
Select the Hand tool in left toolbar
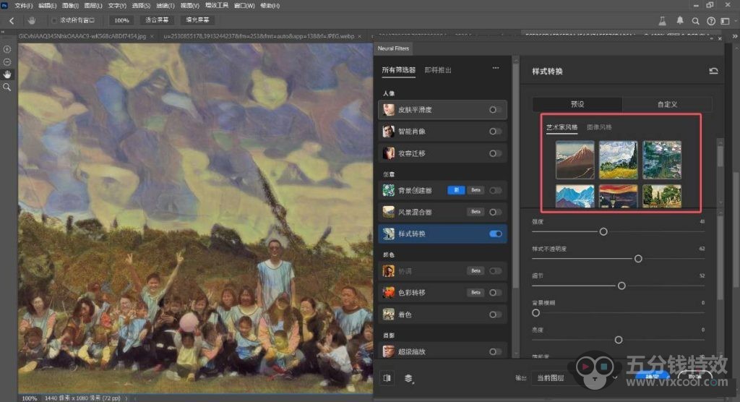click(7, 74)
